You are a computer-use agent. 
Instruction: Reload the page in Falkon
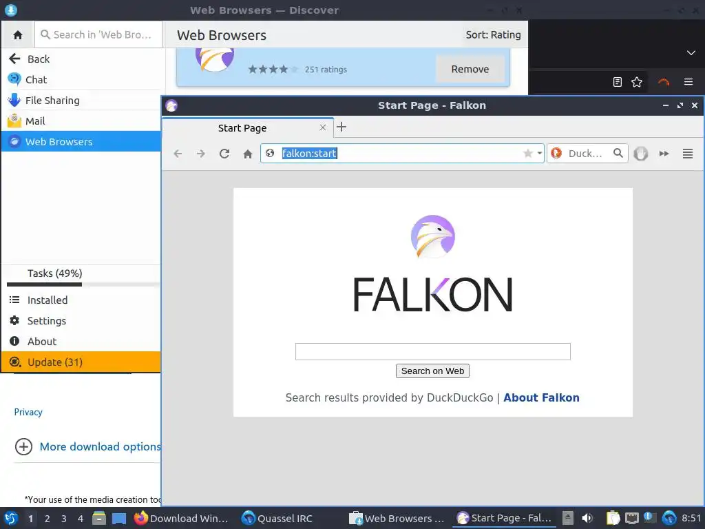click(224, 154)
